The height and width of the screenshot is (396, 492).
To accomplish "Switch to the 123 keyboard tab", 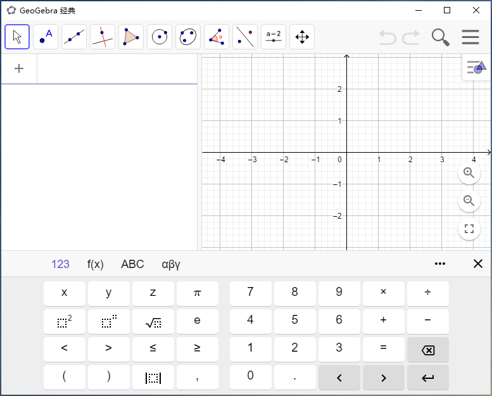I will (61, 264).
